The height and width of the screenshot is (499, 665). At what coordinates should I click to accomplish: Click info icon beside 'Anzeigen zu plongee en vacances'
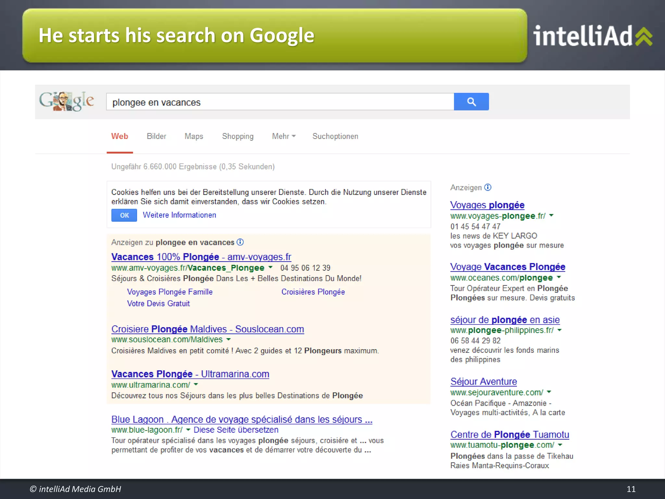240,242
